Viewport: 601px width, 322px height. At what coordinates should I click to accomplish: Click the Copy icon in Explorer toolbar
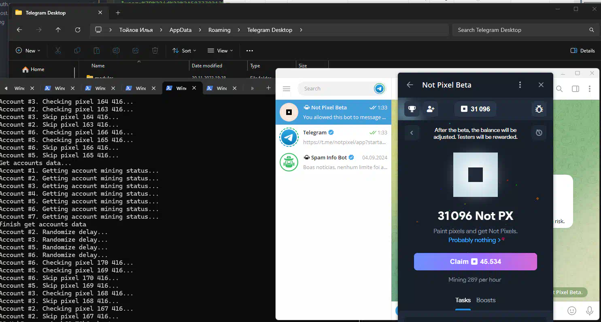77,50
